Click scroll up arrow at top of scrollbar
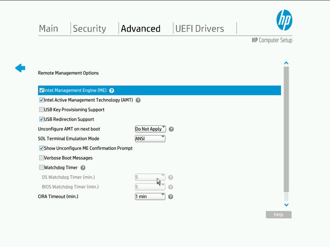 pos(286,63)
